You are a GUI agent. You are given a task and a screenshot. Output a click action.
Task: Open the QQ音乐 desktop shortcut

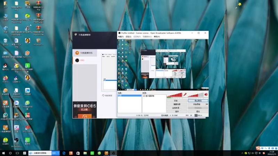click(5, 141)
